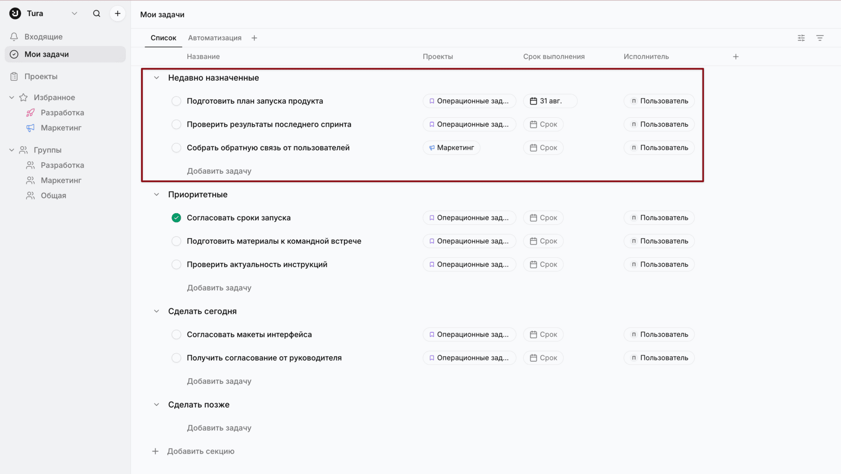
Task: Click the plus icon beside Добавить секцию
Action: (x=155, y=451)
